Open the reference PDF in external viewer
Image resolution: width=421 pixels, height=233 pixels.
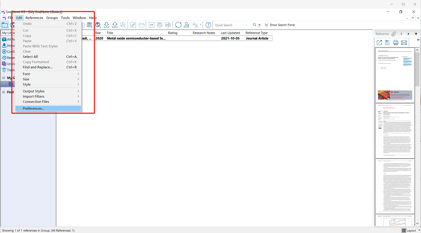tap(379, 43)
